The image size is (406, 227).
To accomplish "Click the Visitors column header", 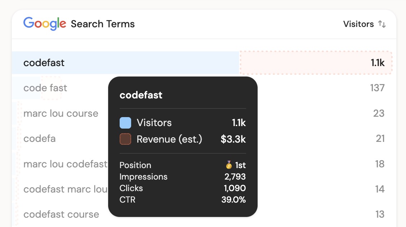I will click(358, 24).
